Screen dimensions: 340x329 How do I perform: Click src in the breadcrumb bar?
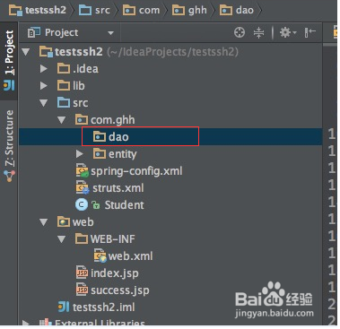coord(94,10)
